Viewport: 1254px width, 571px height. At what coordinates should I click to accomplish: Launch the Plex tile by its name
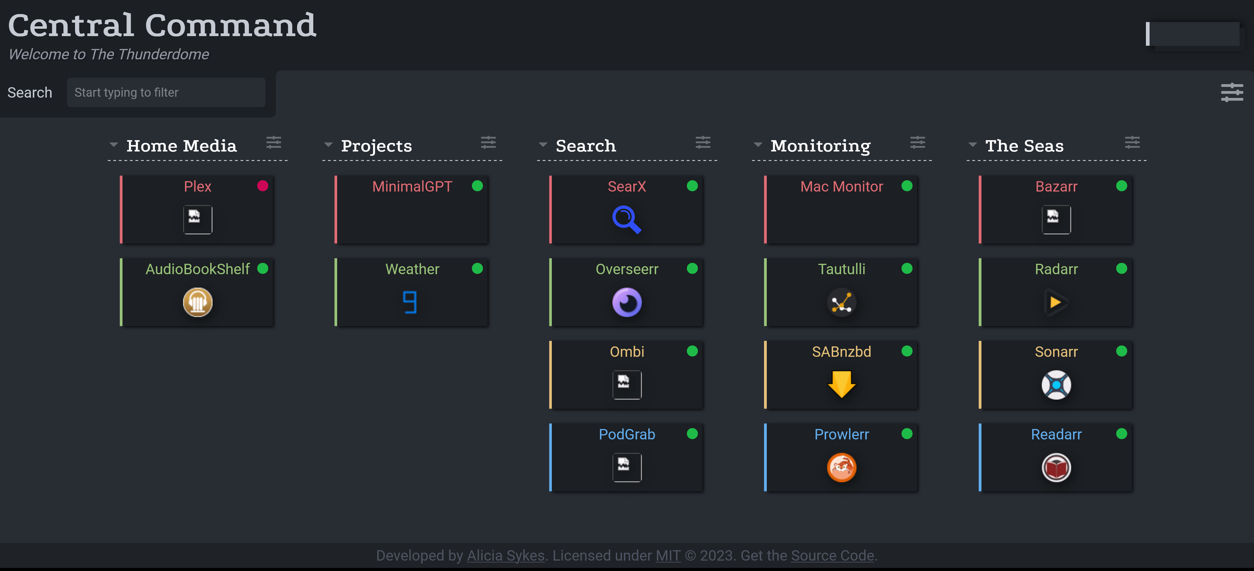(198, 186)
